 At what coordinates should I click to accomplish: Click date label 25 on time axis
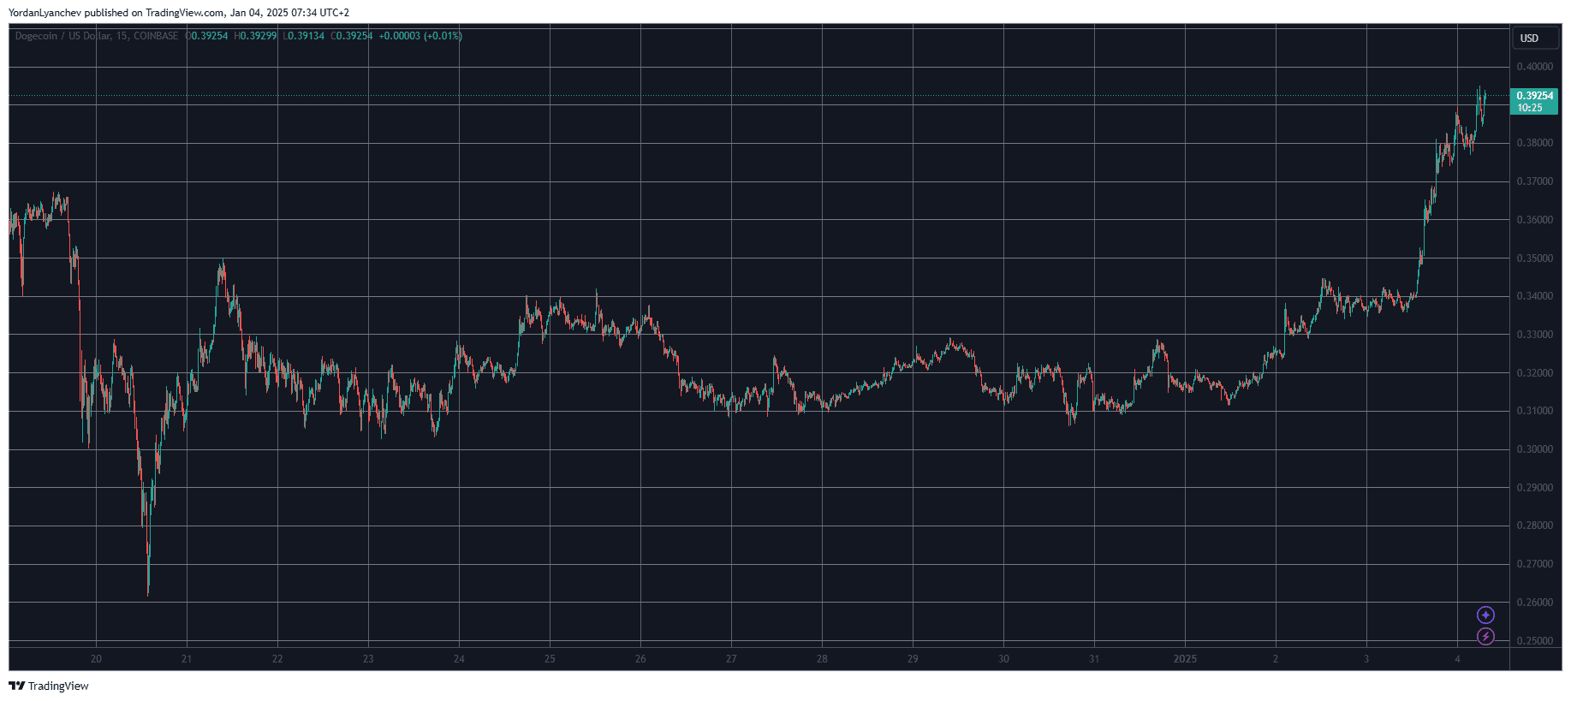coord(550,659)
